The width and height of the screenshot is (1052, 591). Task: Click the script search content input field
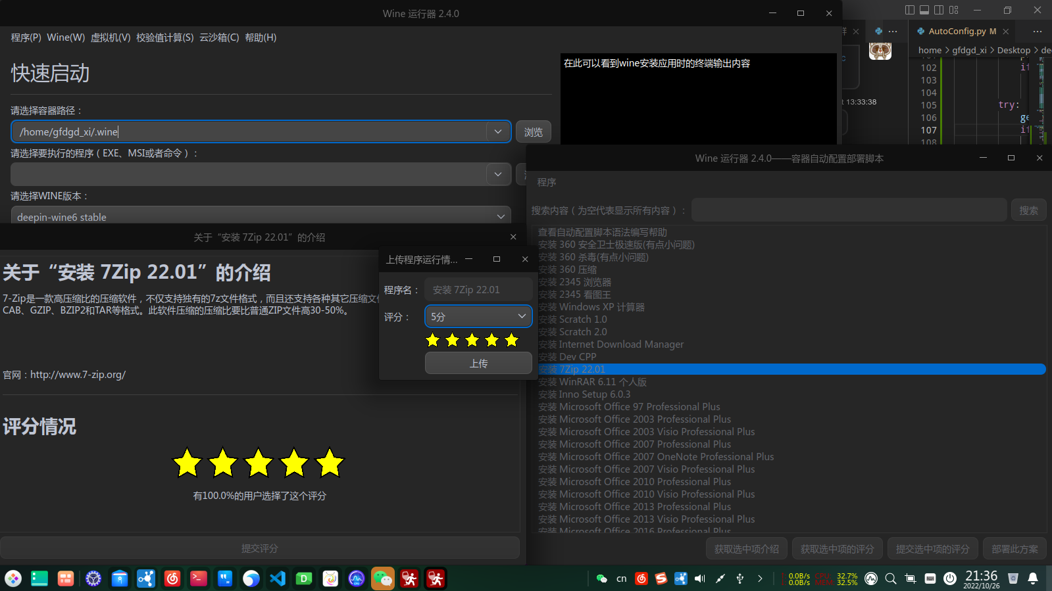tap(849, 210)
